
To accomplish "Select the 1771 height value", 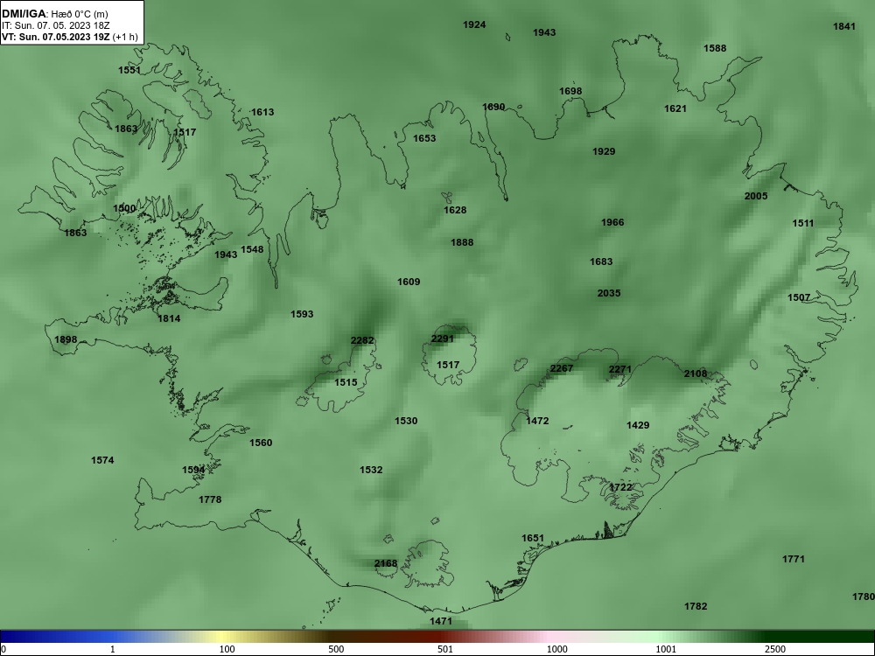I will point(794,559).
